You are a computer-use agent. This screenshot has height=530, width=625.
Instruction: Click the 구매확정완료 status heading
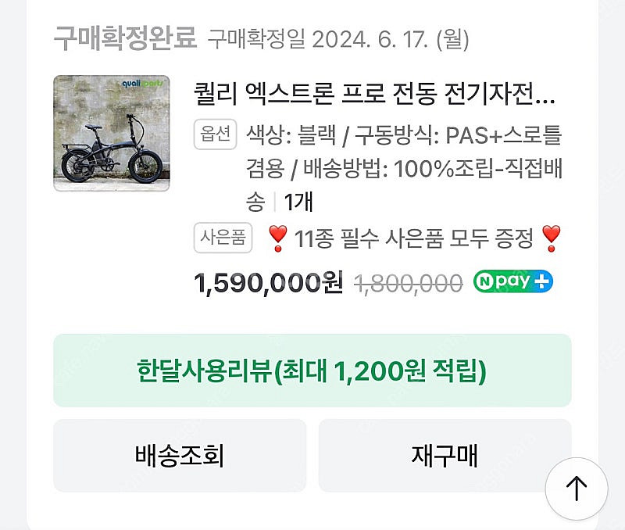point(125,37)
